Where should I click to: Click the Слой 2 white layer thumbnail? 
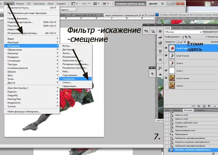(172, 71)
